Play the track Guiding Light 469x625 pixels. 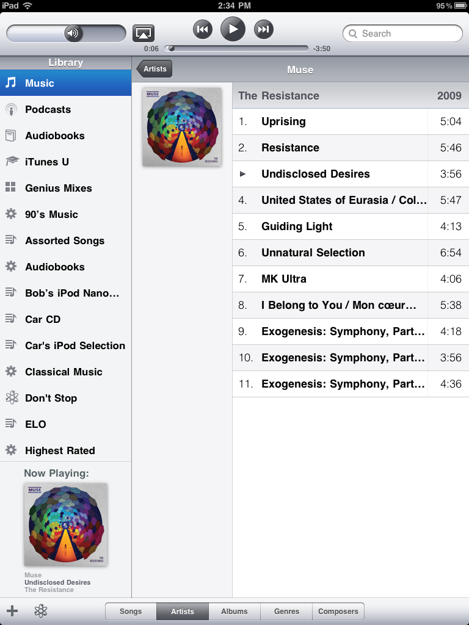[x=351, y=226]
